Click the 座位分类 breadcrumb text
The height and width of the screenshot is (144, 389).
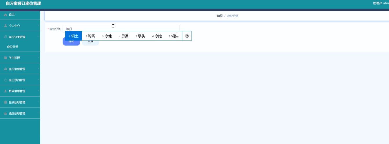click(x=233, y=16)
